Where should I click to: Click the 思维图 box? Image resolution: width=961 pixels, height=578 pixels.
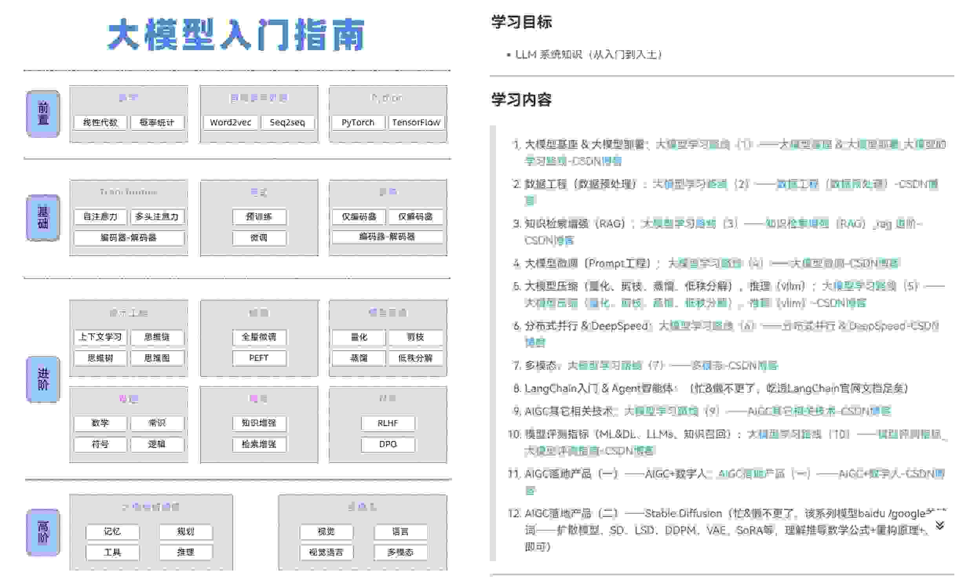tap(157, 358)
